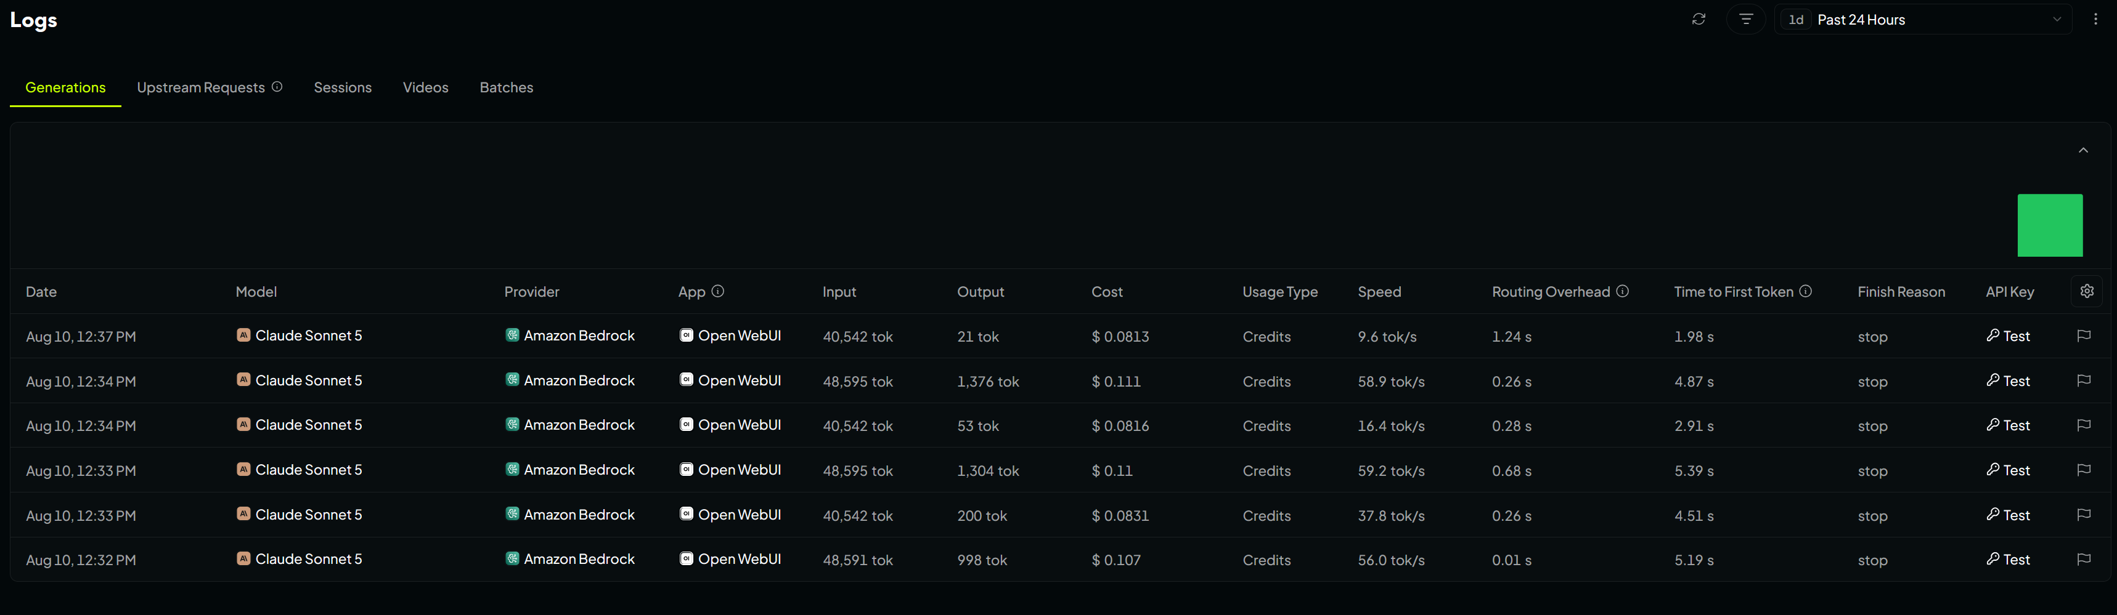Switch to the Upstream Requests tab
Screen dimensions: 2117x615
(200, 87)
